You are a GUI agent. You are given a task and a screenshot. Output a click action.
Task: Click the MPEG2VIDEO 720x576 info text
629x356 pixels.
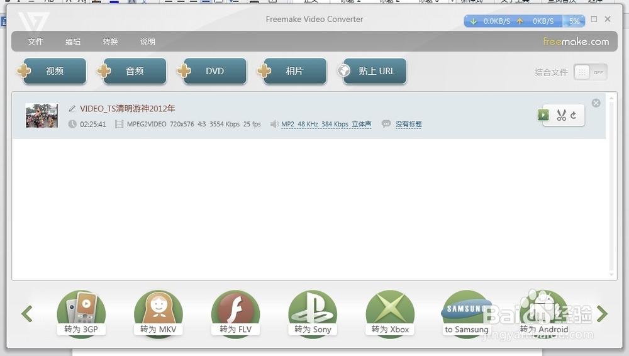click(x=194, y=125)
